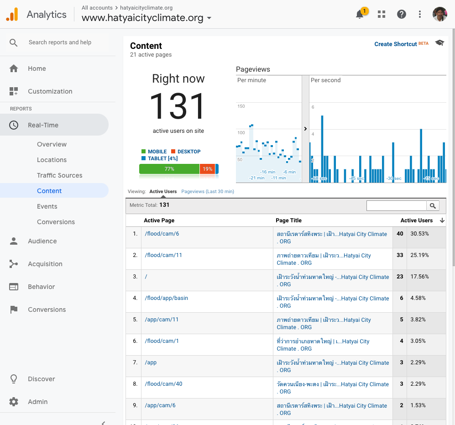Click the Home house icon
The width and height of the screenshot is (455, 425).
coord(14,68)
